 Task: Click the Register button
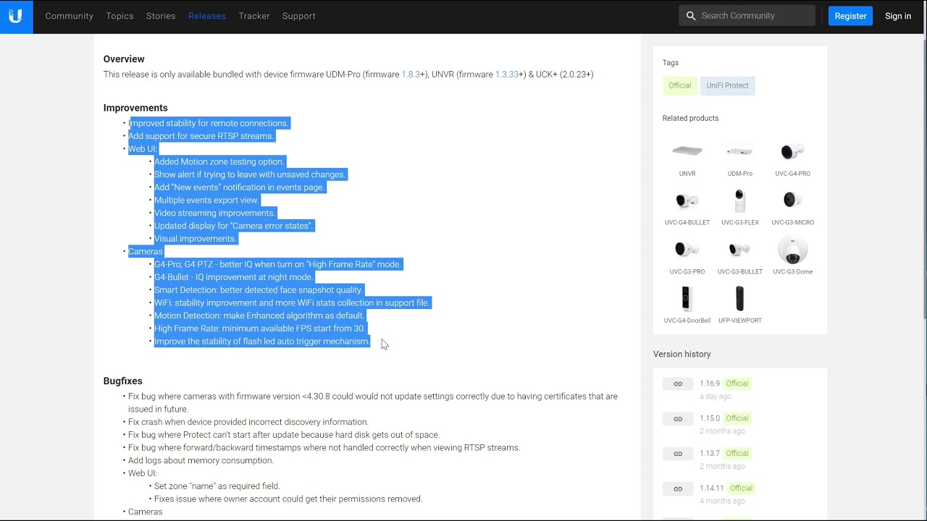tap(850, 16)
